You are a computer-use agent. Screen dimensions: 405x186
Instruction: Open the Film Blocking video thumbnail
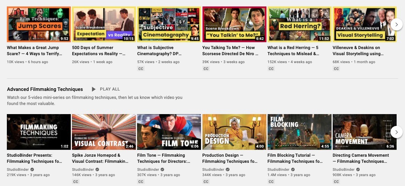pyautogui.click(x=299, y=132)
